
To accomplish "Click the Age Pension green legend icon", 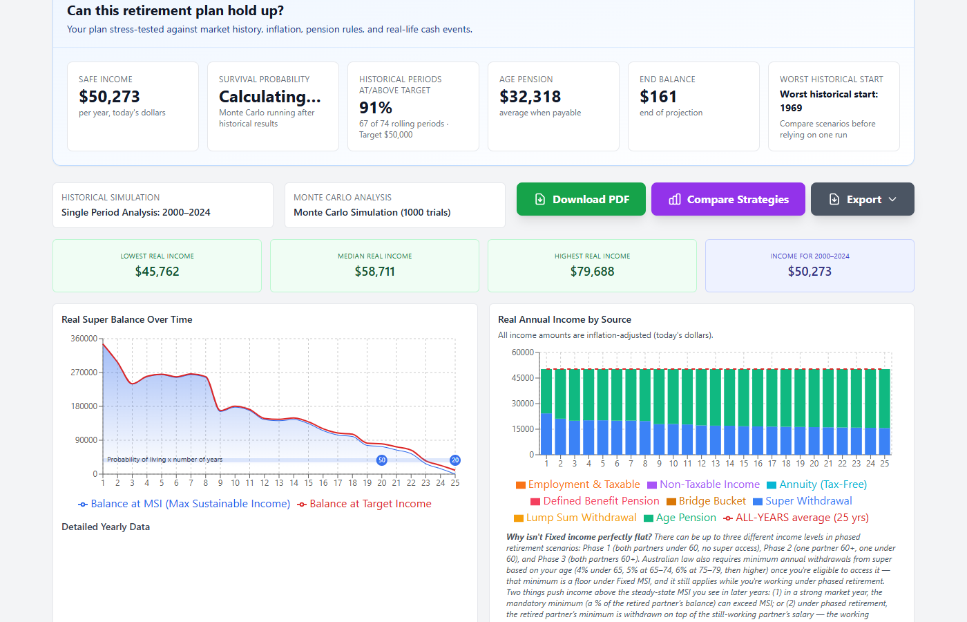I will coord(649,518).
